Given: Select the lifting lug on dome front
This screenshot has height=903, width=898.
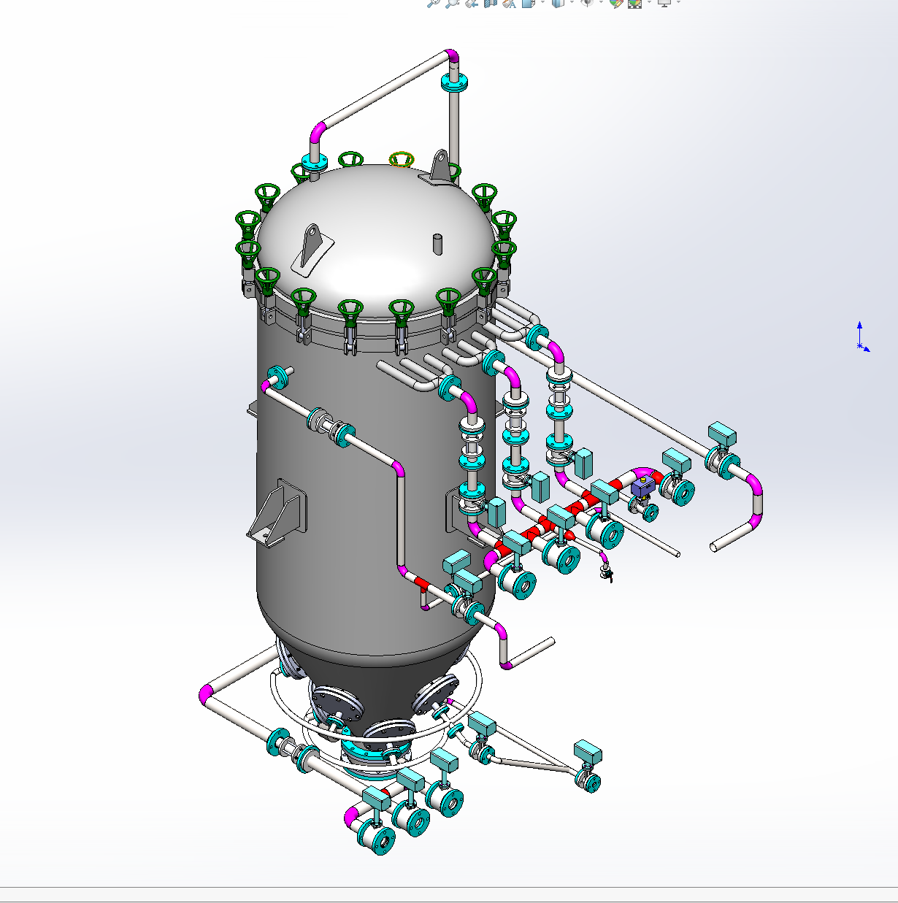Looking at the screenshot, I should pos(312,250).
